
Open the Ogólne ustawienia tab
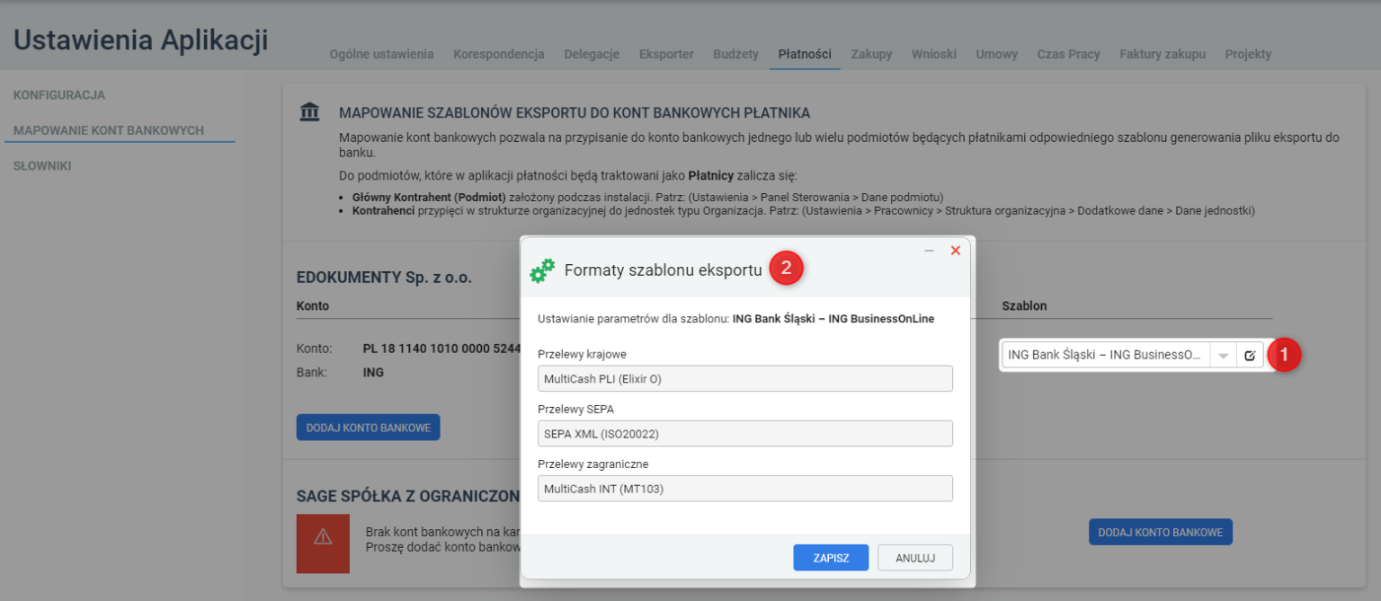click(382, 54)
